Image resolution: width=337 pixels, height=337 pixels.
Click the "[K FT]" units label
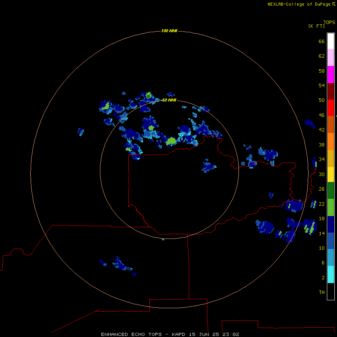point(316,26)
